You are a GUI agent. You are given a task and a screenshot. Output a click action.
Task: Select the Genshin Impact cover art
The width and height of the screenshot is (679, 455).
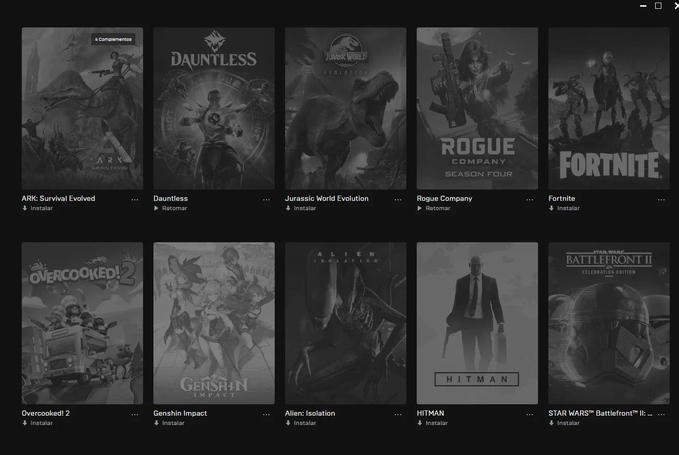click(214, 323)
